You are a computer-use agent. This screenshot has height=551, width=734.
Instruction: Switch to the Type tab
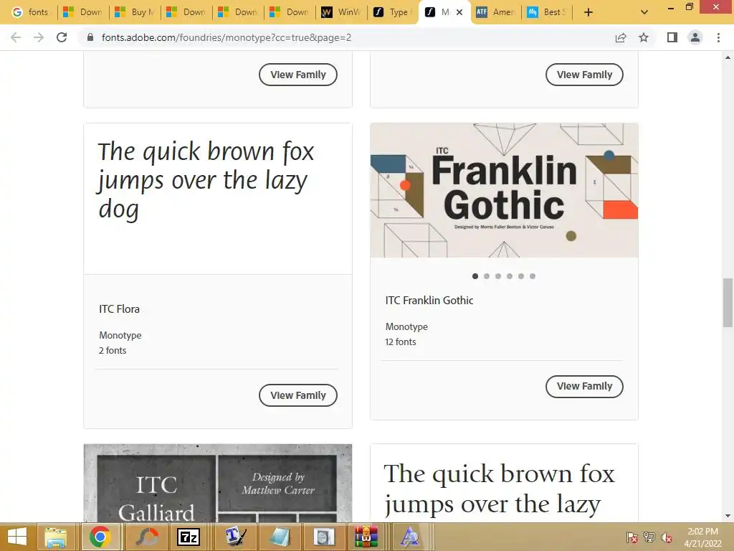click(394, 12)
